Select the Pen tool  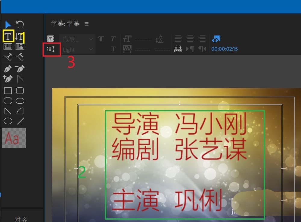(8, 68)
